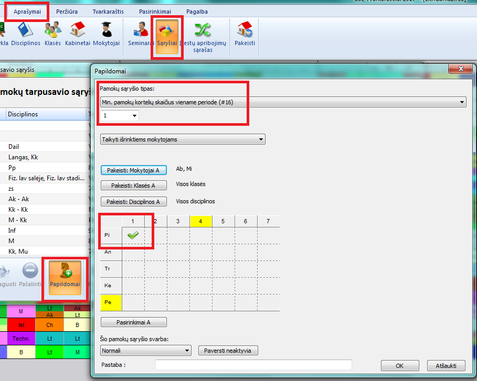The image size is (477, 381).
Task: Select the Langas, Kk row
Action: [45, 157]
